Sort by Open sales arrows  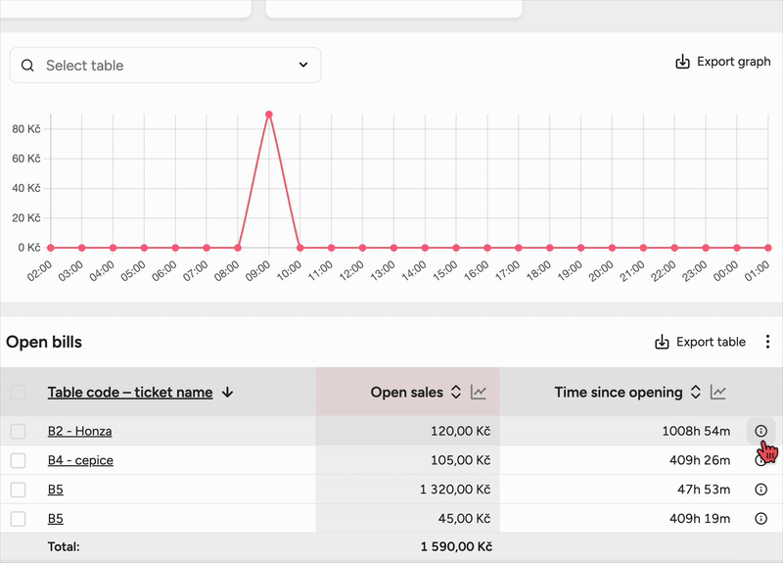tap(455, 393)
